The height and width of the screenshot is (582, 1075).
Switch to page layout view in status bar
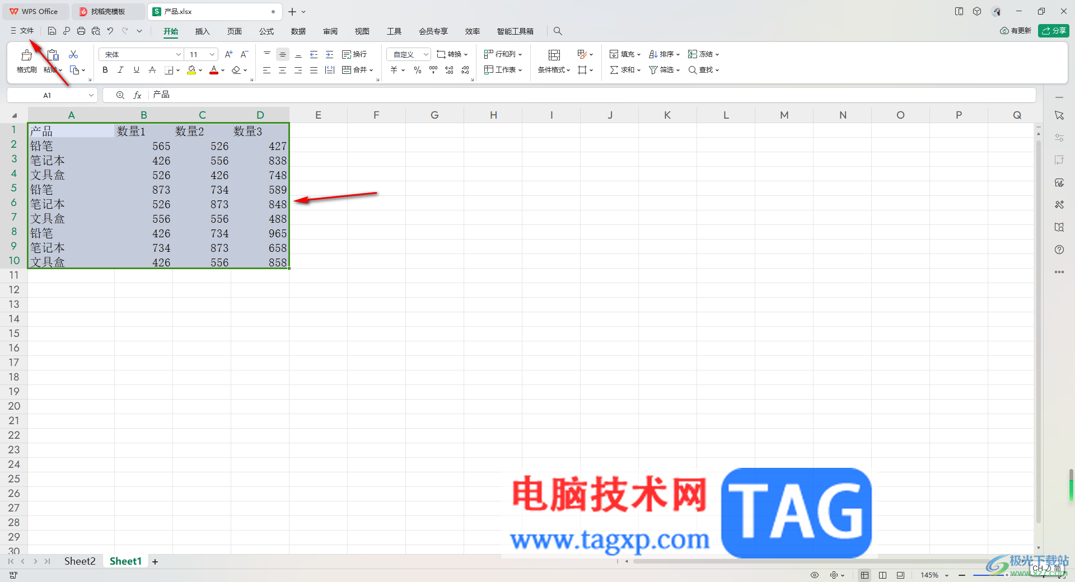(883, 575)
